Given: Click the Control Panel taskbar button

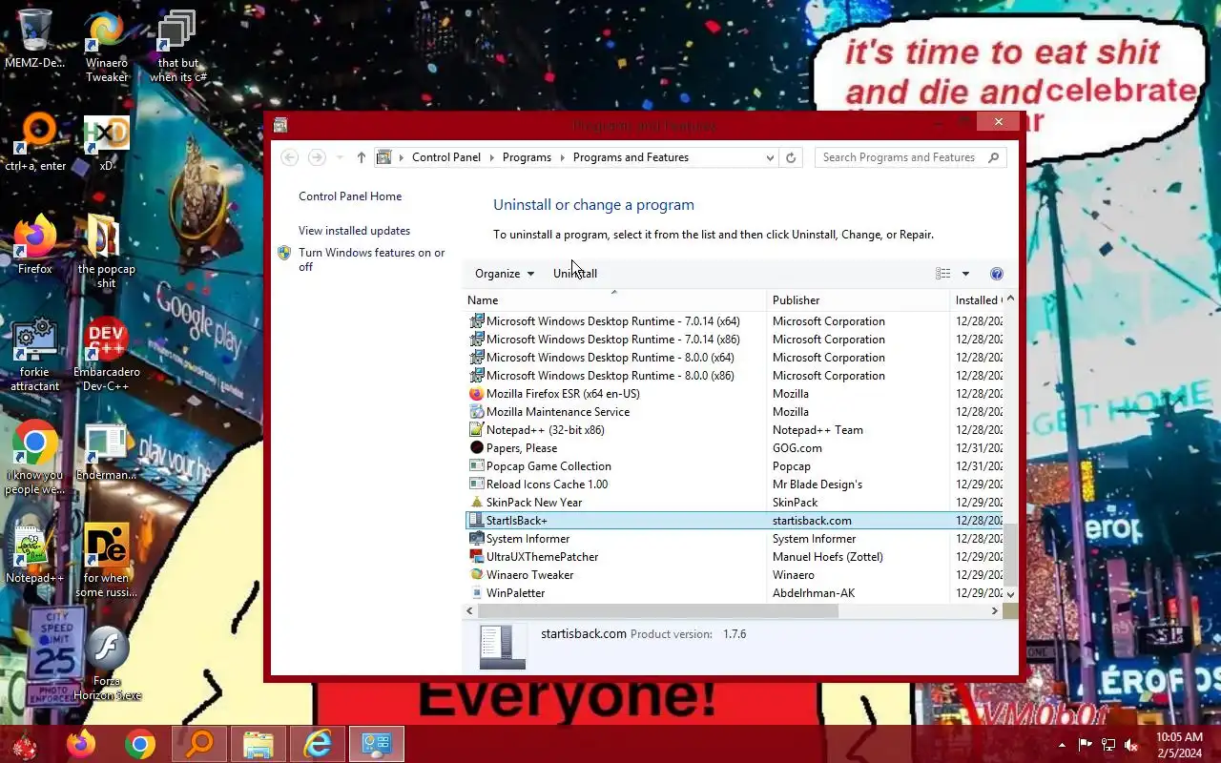Looking at the screenshot, I should (377, 744).
